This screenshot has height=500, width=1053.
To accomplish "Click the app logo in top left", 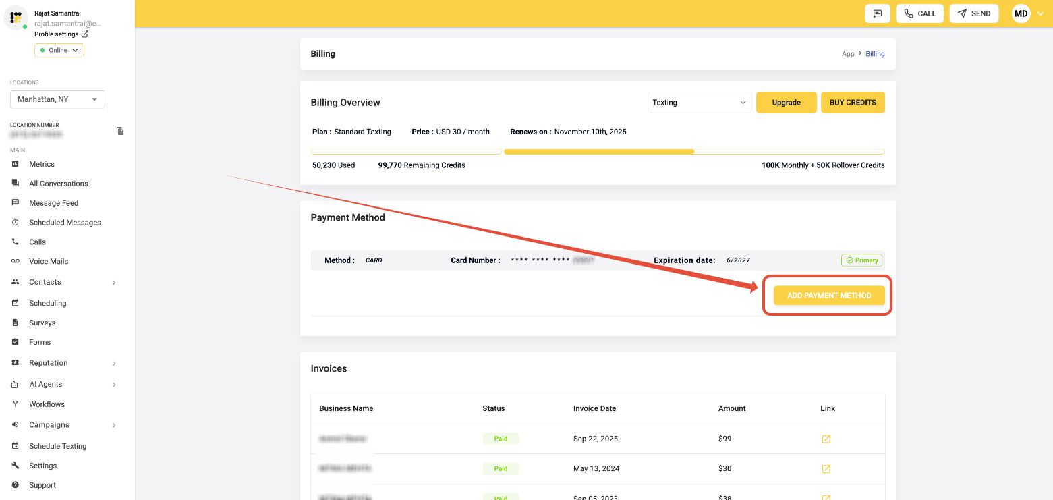I will pyautogui.click(x=16, y=18).
